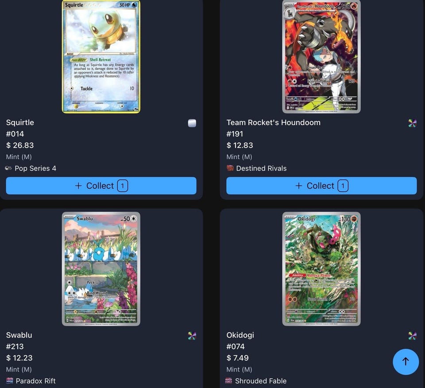The height and width of the screenshot is (388, 425).
Task: Click the scroll-to-top arrow button
Action: click(x=406, y=362)
